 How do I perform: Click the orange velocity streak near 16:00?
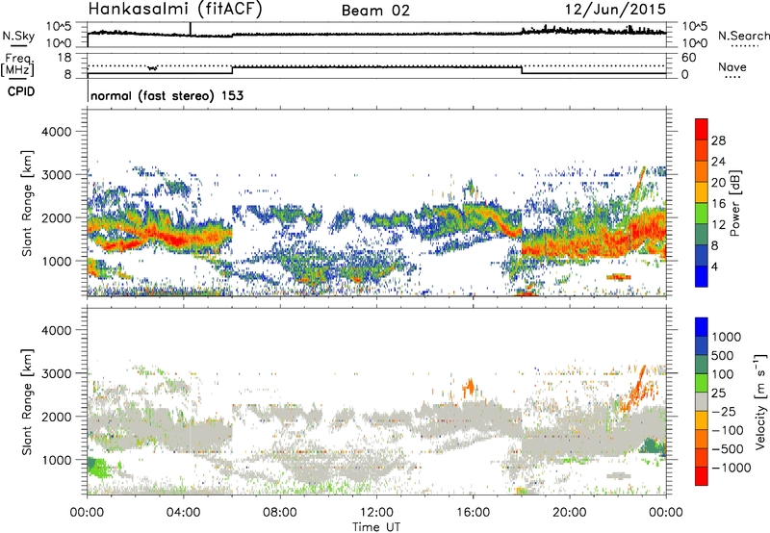pyautogui.click(x=469, y=387)
